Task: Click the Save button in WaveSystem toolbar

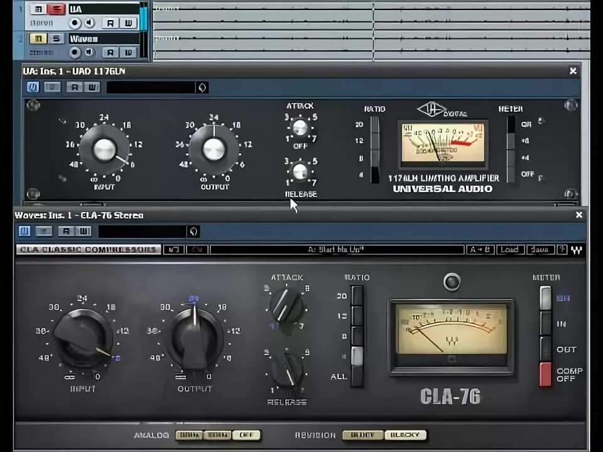Action: click(540, 250)
